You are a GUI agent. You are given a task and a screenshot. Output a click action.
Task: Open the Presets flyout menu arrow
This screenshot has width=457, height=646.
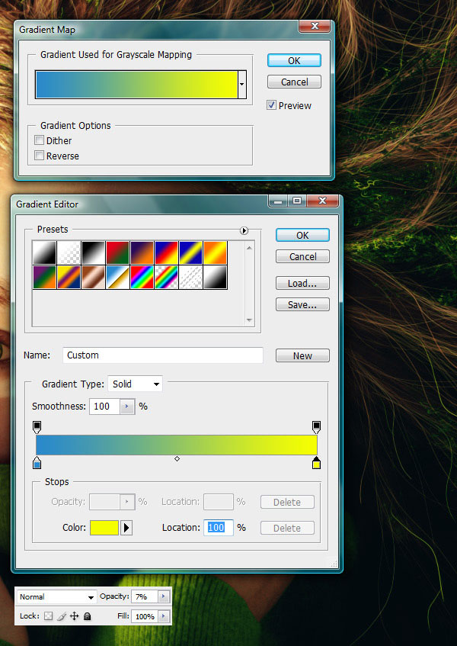click(244, 230)
